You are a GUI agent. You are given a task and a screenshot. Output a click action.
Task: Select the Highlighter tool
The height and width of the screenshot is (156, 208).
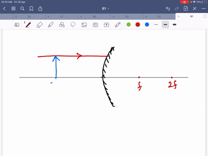pyautogui.click(x=51, y=25)
